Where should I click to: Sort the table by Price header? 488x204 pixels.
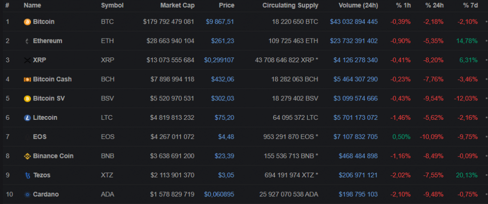[226, 6]
